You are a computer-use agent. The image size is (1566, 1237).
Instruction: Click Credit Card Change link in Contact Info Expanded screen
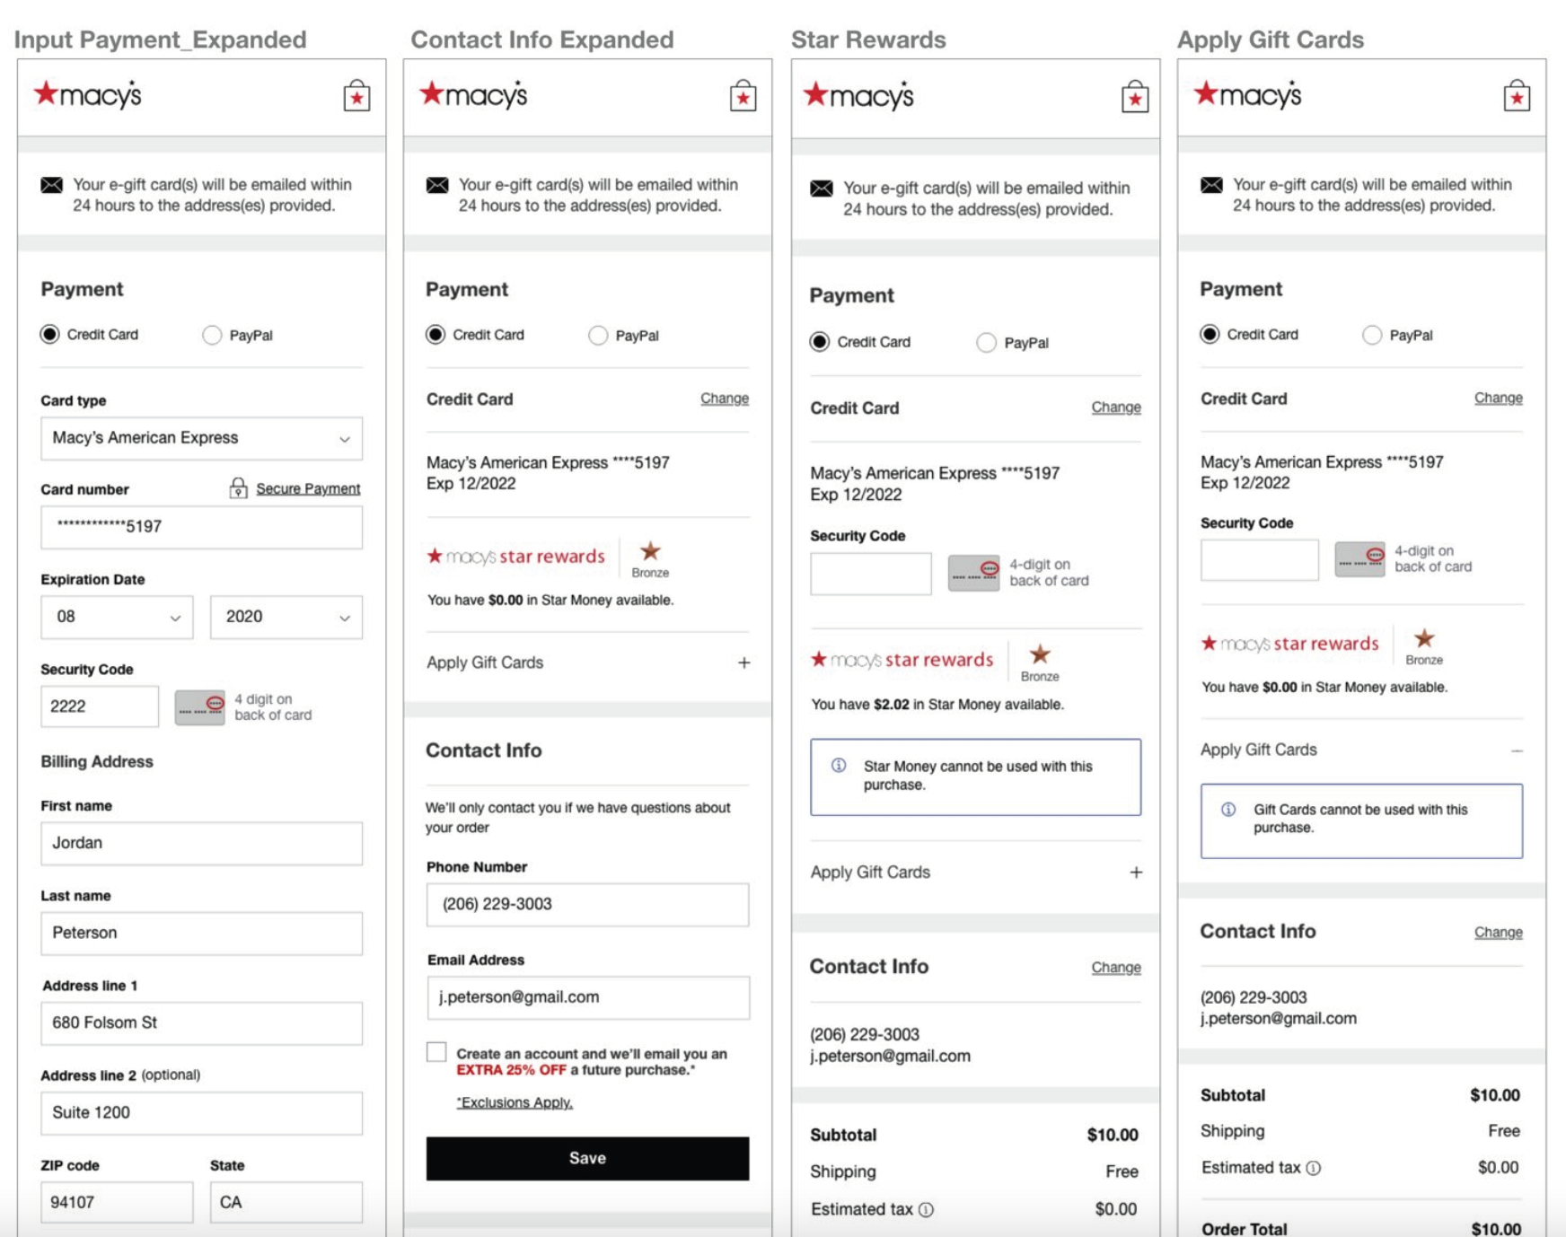click(725, 399)
